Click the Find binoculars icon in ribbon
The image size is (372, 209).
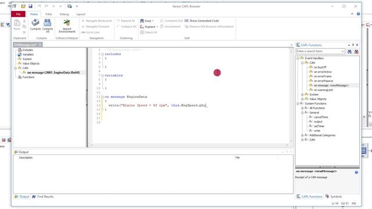click(142, 21)
